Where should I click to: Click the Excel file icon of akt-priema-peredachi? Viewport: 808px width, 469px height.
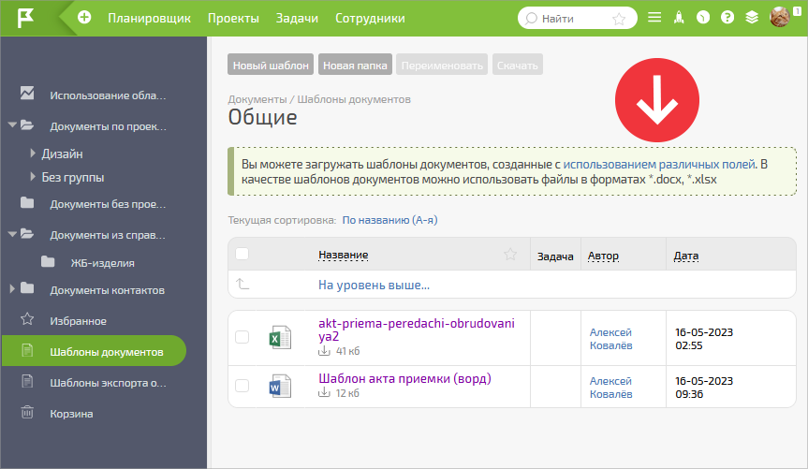click(280, 338)
